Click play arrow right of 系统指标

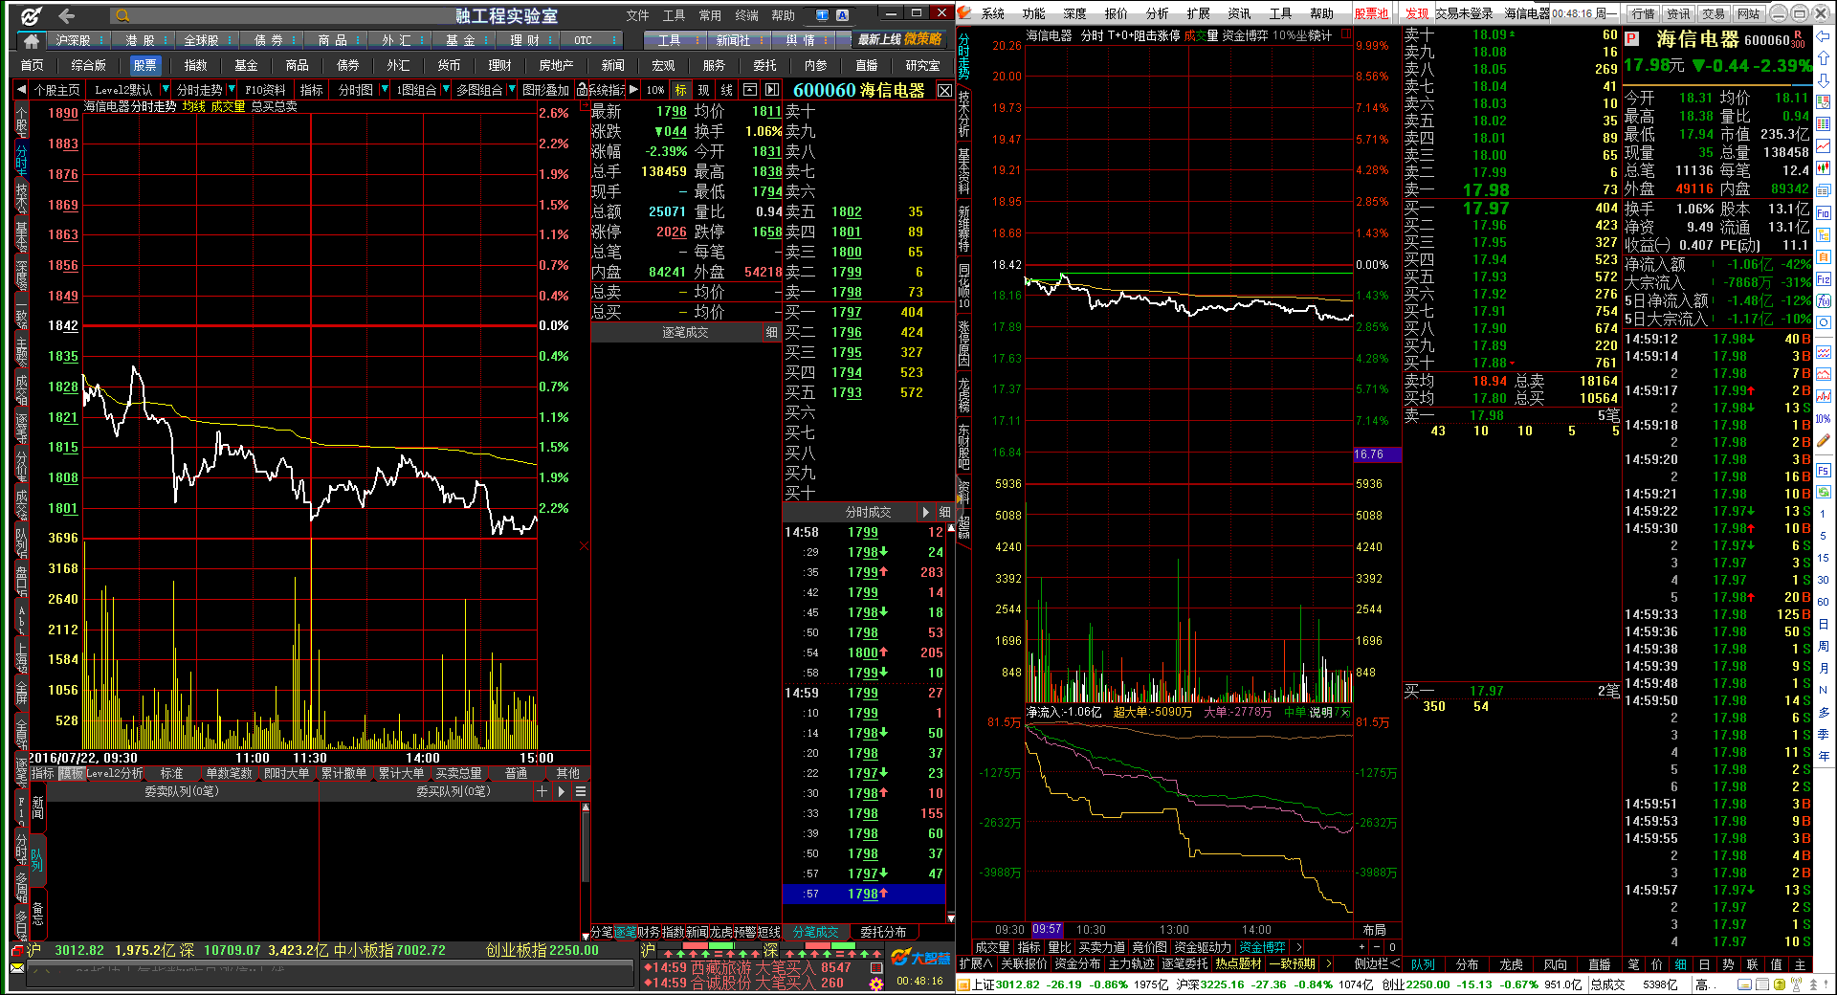click(x=633, y=90)
